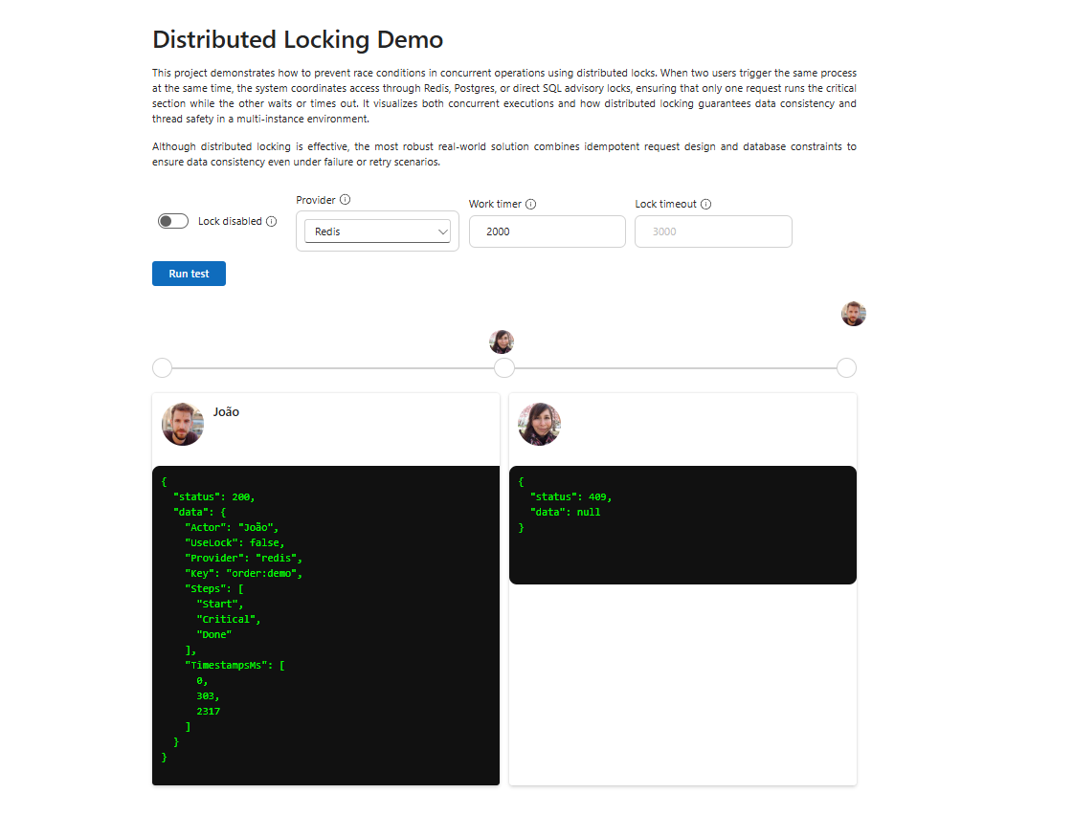Click the Run test button
This screenshot has width=1073, height=815.
[x=189, y=274]
